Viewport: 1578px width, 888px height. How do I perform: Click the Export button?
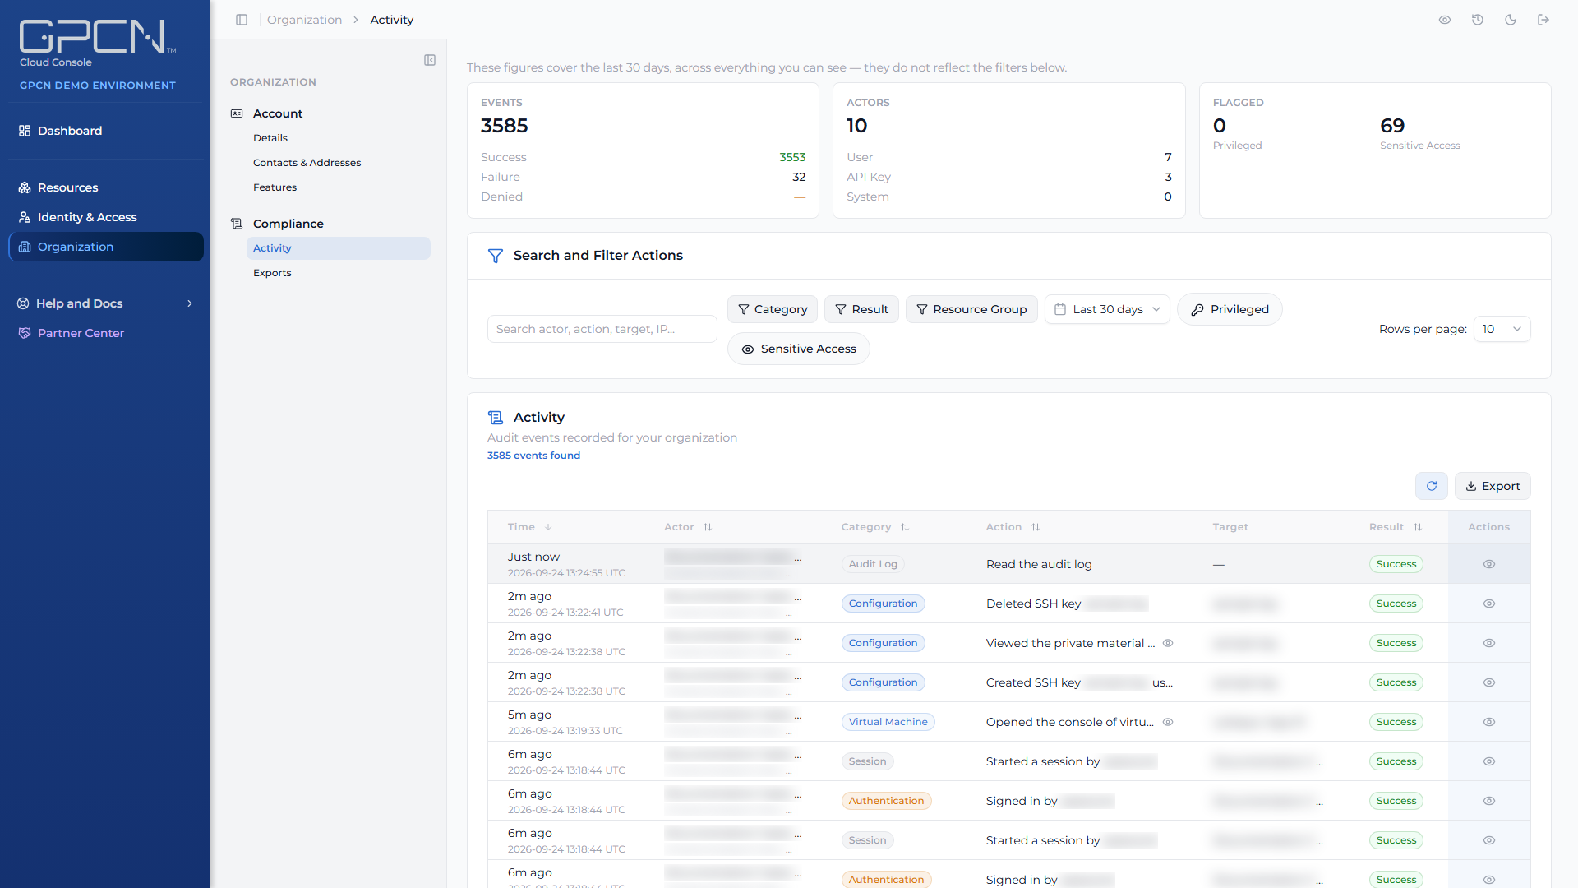click(x=1493, y=486)
